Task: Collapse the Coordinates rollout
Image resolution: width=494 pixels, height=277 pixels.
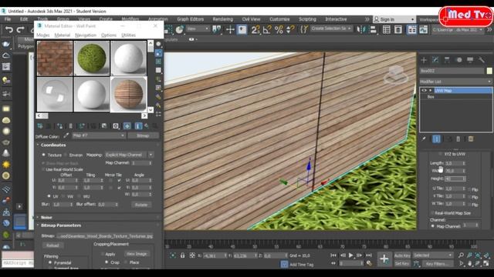Action: 53,145
